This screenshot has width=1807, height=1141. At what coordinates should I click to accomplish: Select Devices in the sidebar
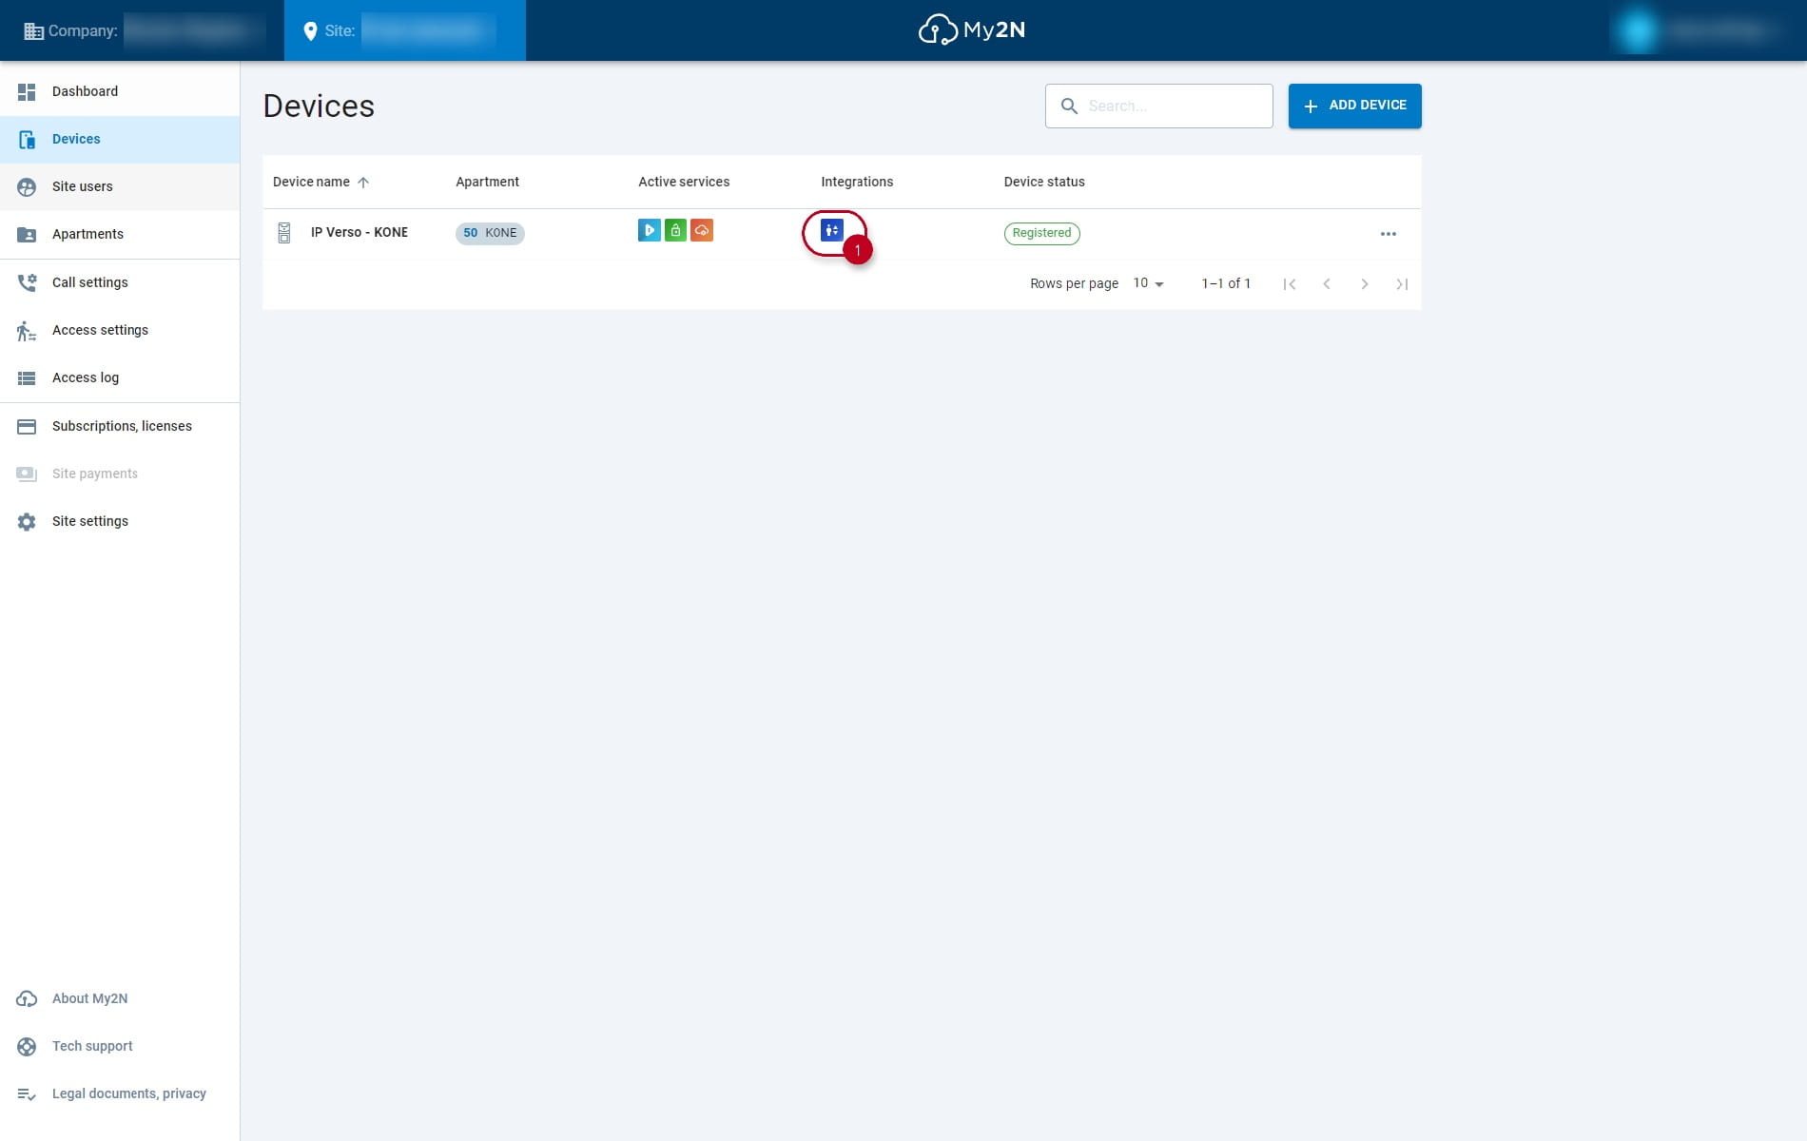pos(120,139)
